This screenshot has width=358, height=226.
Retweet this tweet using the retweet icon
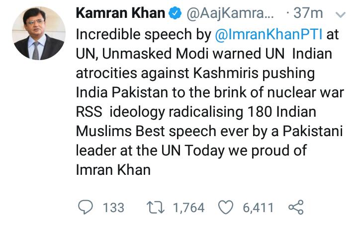tap(156, 207)
